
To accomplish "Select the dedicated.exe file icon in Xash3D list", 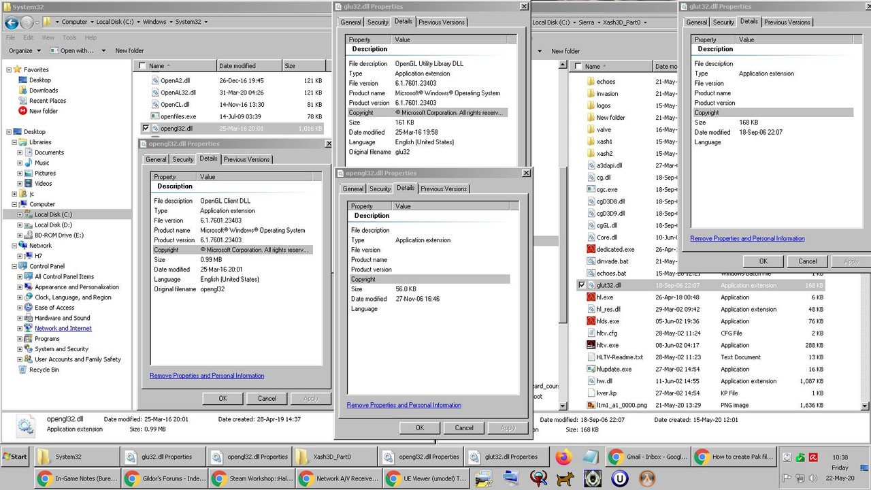I will click(591, 249).
